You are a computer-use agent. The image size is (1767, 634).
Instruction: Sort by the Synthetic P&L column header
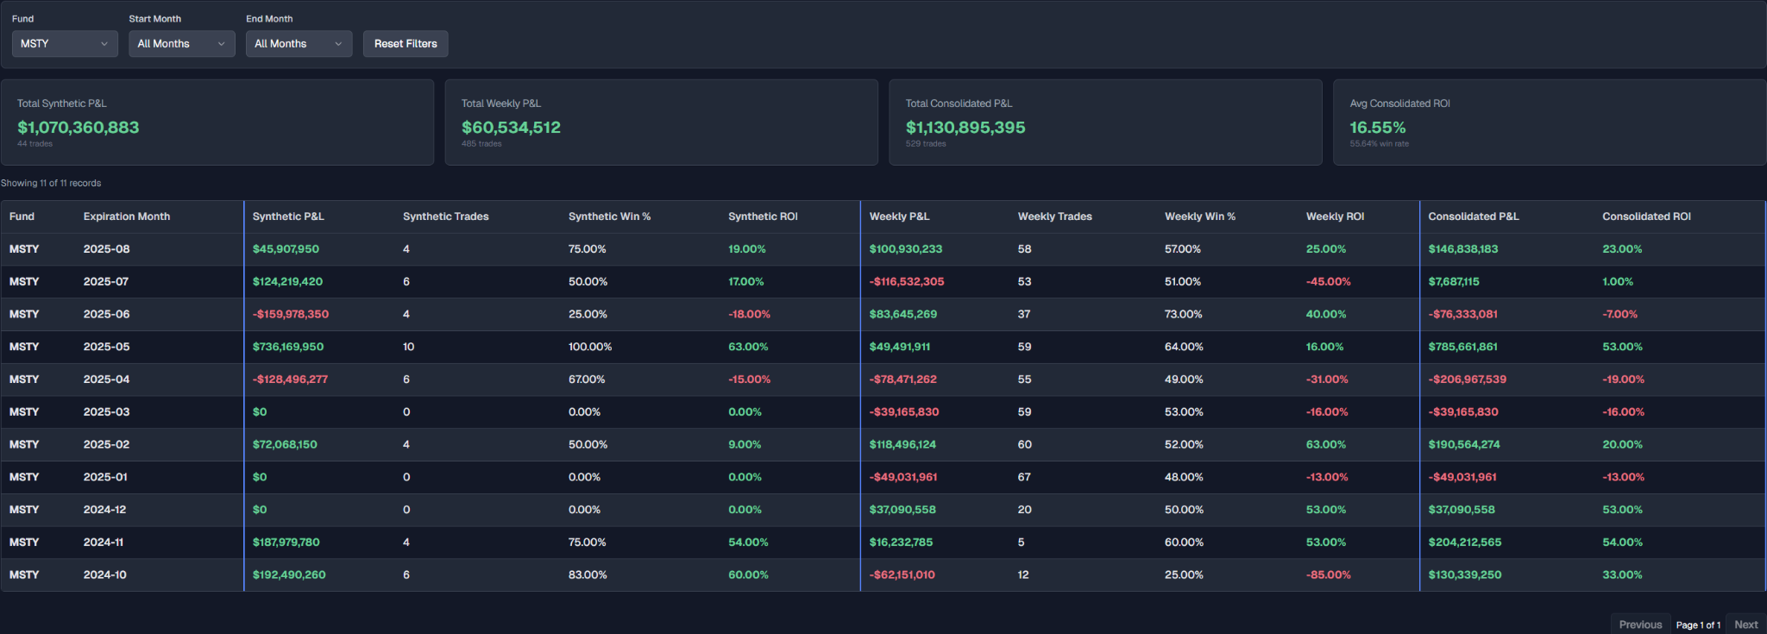(288, 217)
